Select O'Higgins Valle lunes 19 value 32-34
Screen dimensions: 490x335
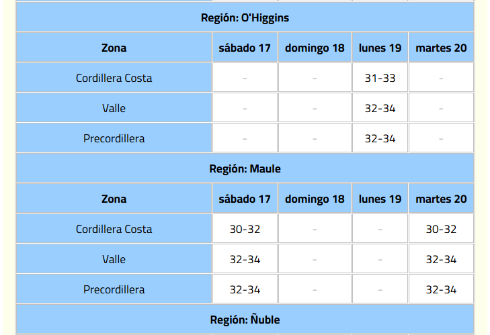point(380,108)
